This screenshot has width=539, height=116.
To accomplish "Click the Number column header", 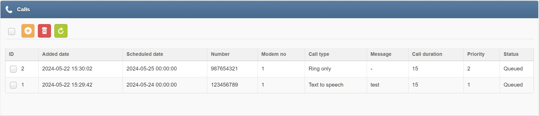I will pyautogui.click(x=220, y=54).
